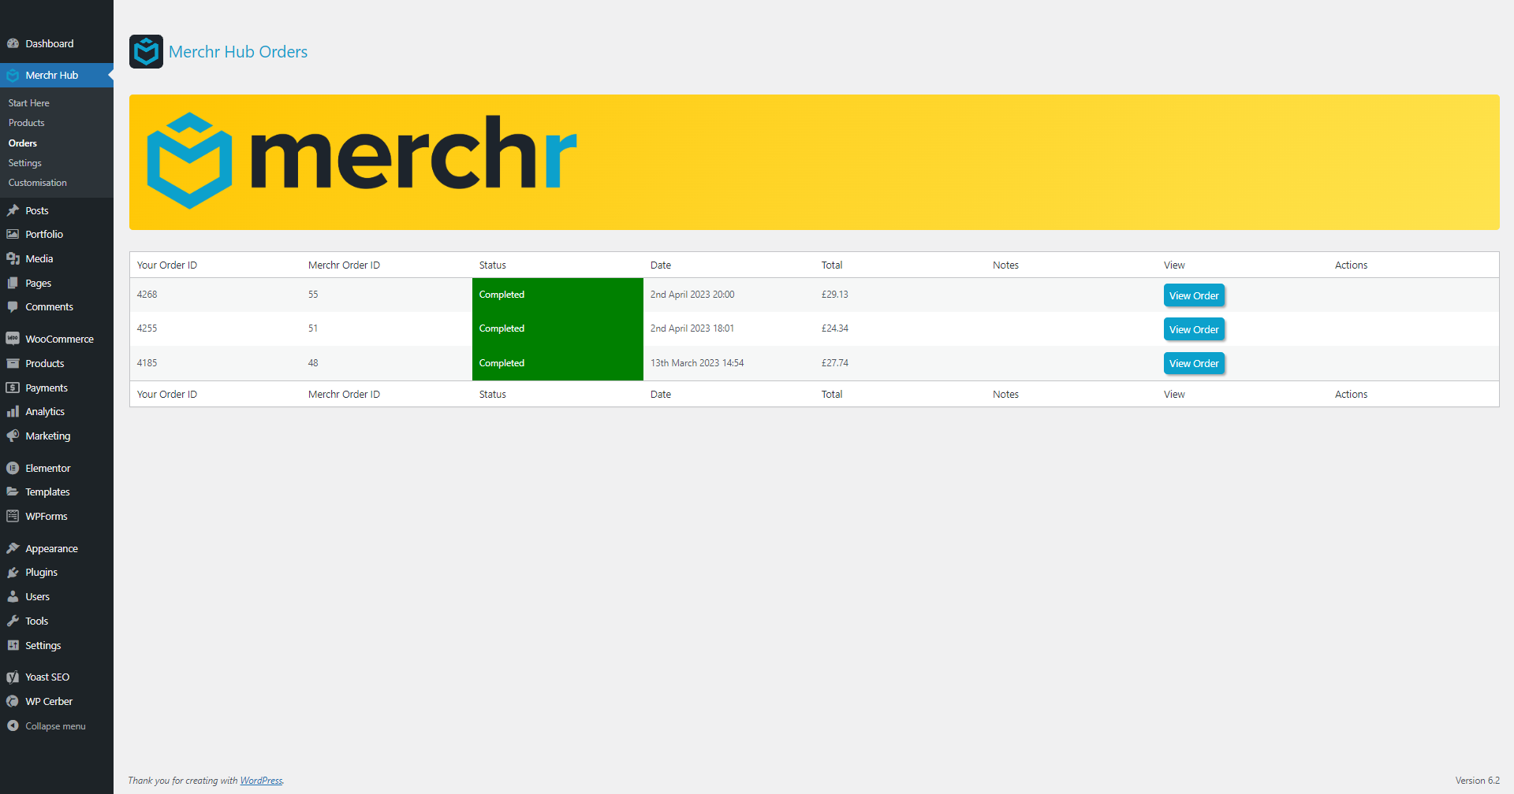Click order ID 4268 cell
Image resolution: width=1514 pixels, height=794 pixels.
pyautogui.click(x=147, y=295)
